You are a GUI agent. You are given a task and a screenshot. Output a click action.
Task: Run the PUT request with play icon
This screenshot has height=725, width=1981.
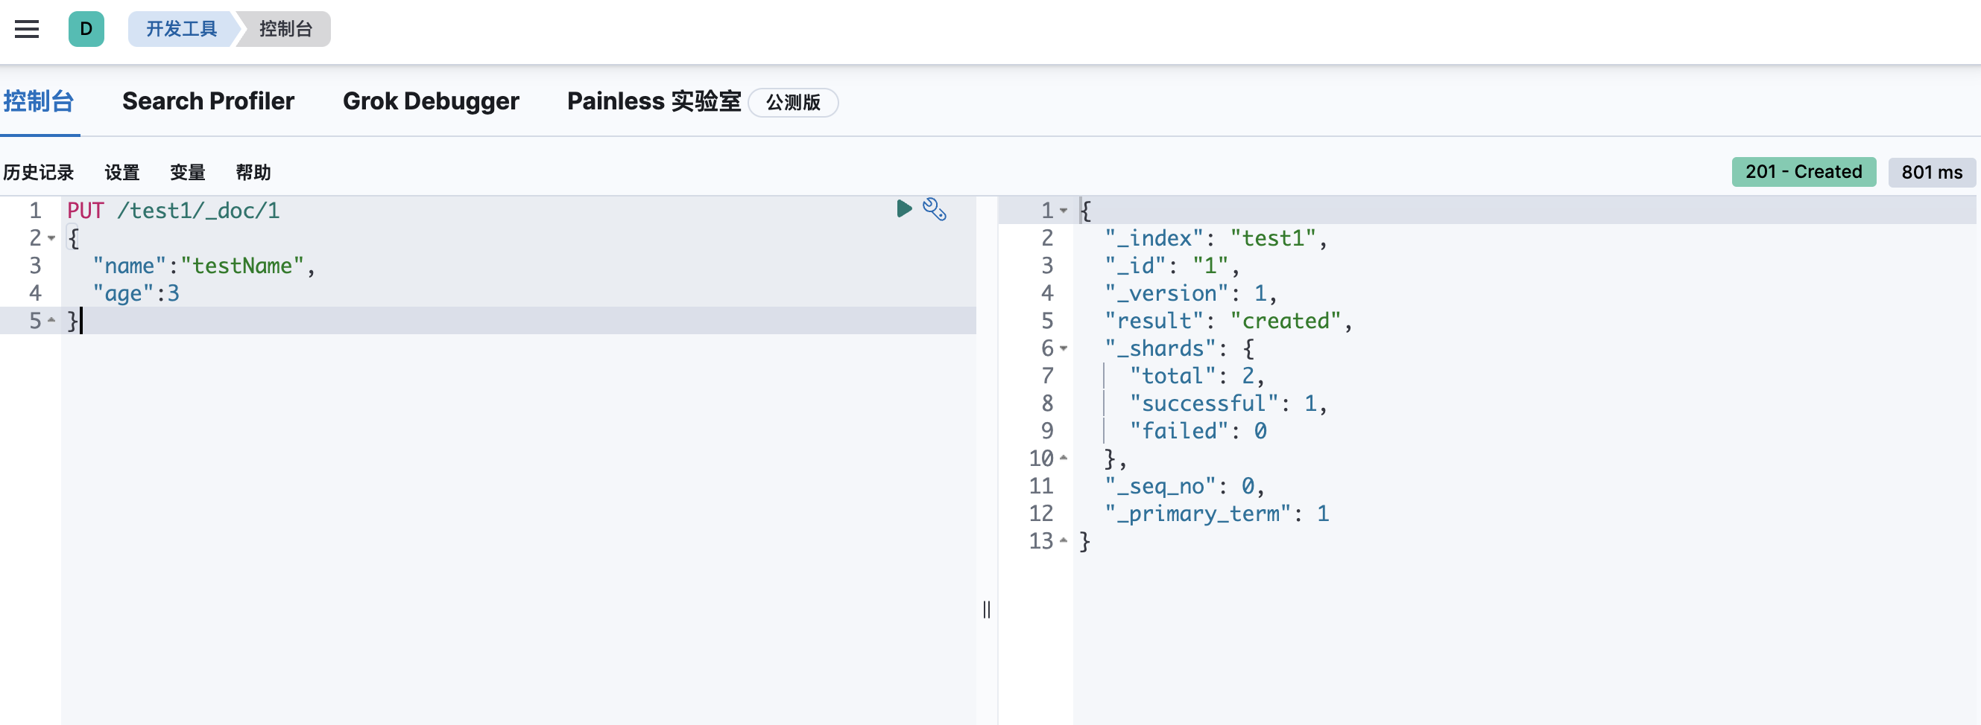903,209
